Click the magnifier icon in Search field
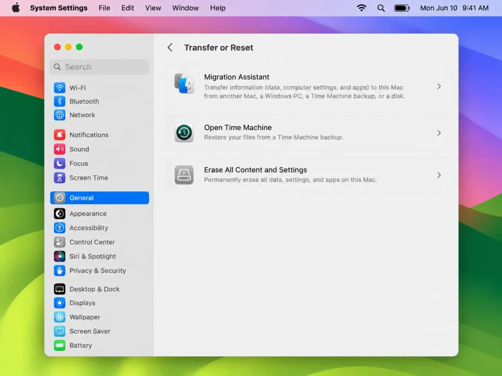502x376 pixels. tap(57, 67)
